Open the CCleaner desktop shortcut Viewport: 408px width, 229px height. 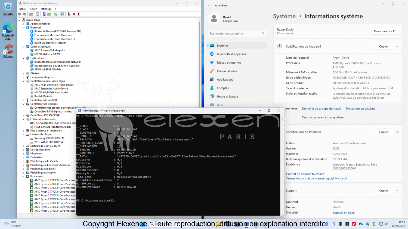tap(8, 51)
